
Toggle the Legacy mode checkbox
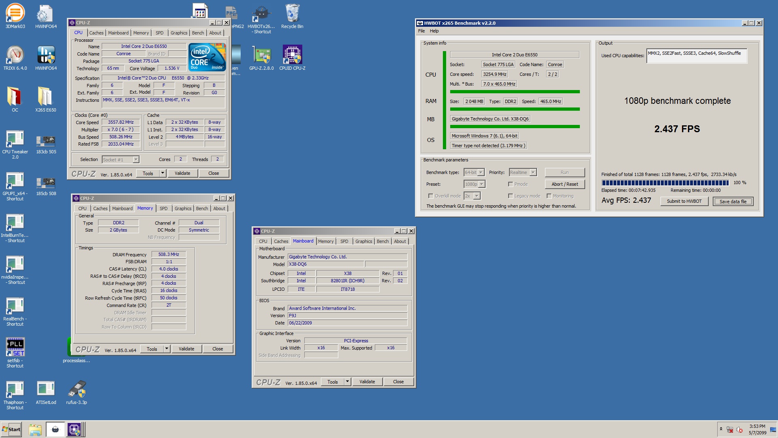(x=511, y=196)
